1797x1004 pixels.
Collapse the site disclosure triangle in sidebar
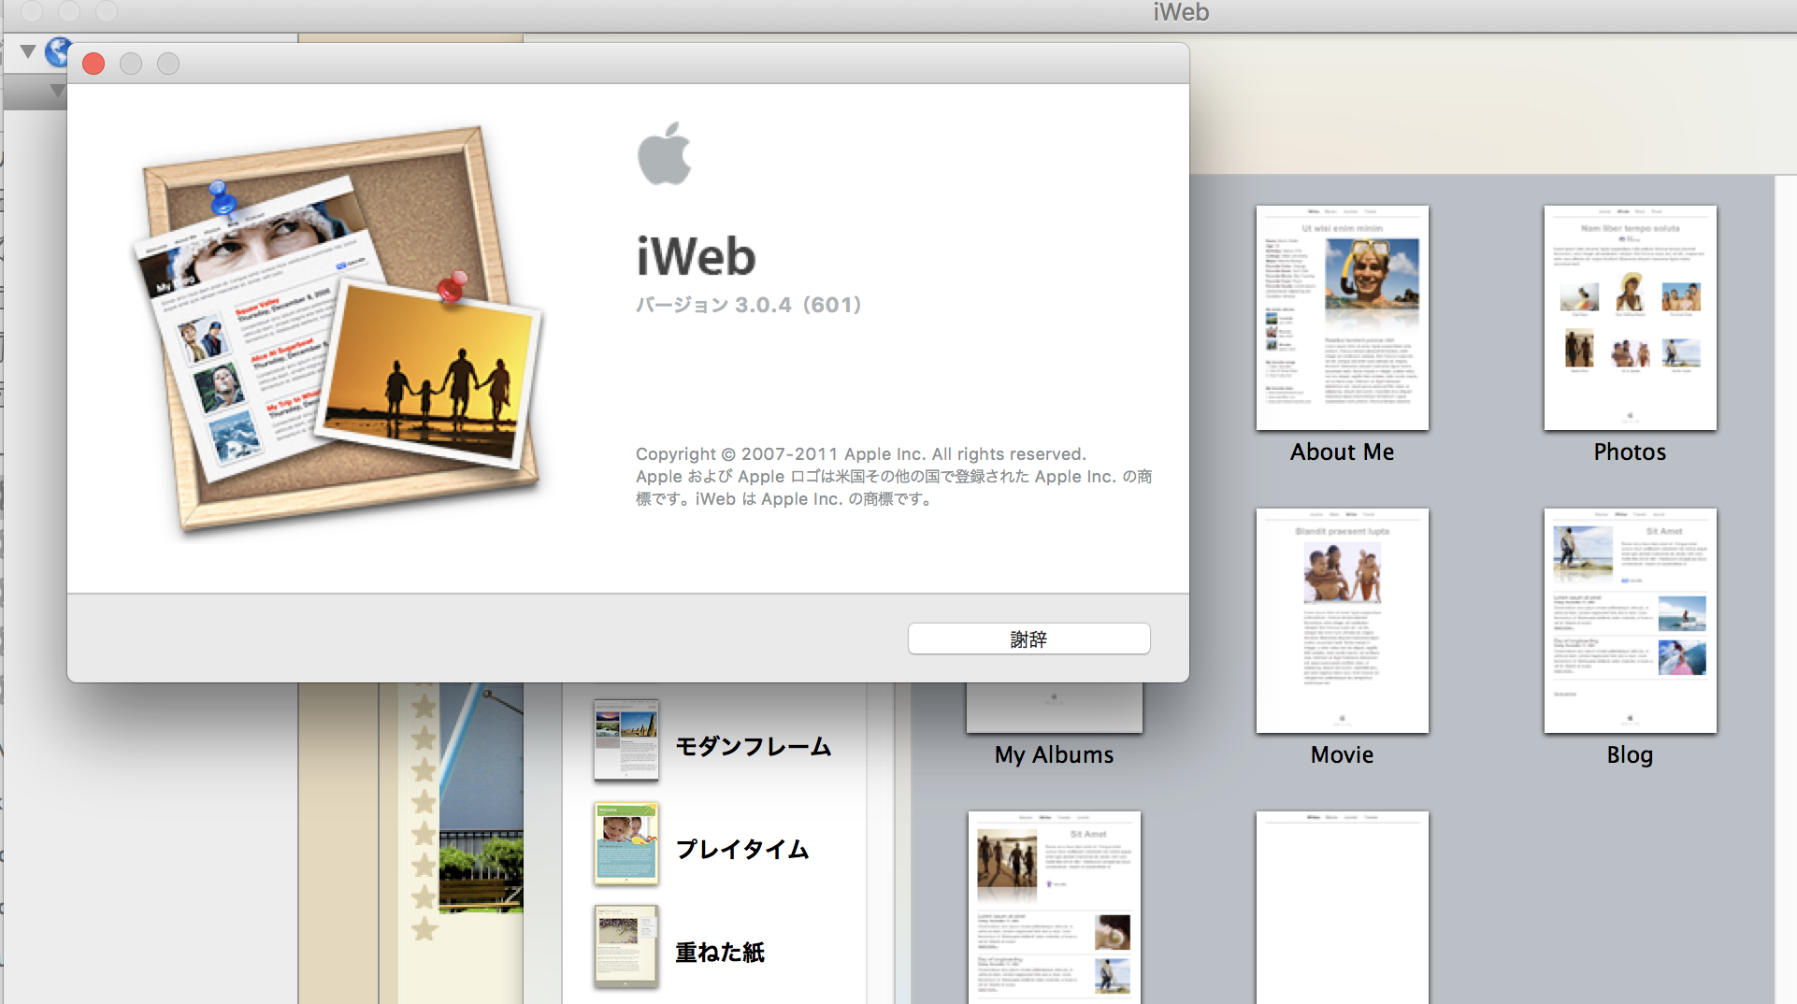pyautogui.click(x=28, y=51)
